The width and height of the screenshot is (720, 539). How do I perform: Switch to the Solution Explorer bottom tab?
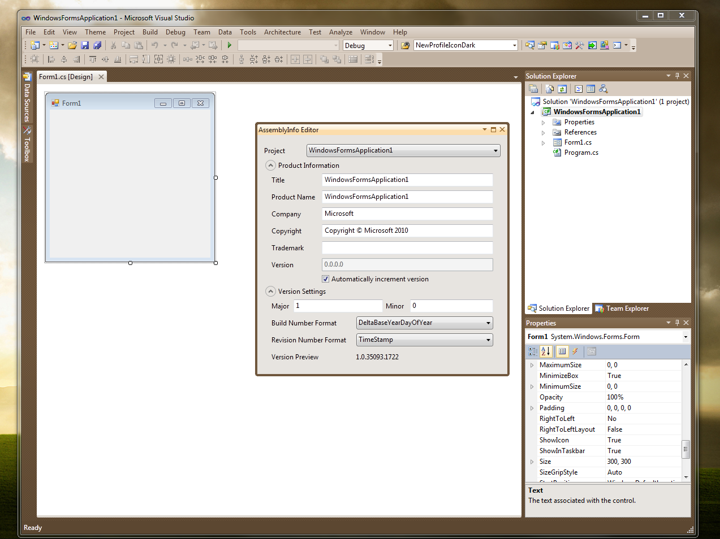click(558, 308)
